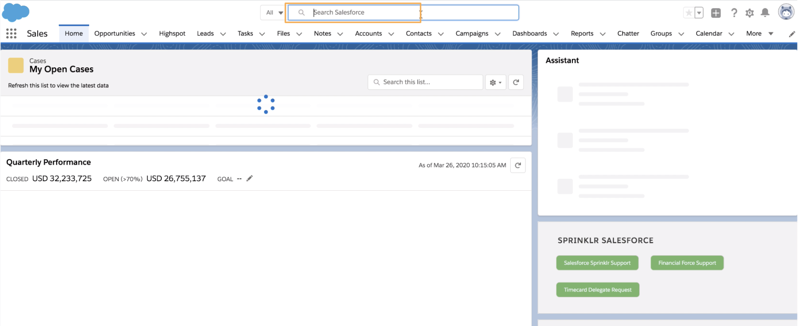This screenshot has width=798, height=326.
Task: Click the As of Mar 26, 2020 timestamp
Action: tap(462, 165)
